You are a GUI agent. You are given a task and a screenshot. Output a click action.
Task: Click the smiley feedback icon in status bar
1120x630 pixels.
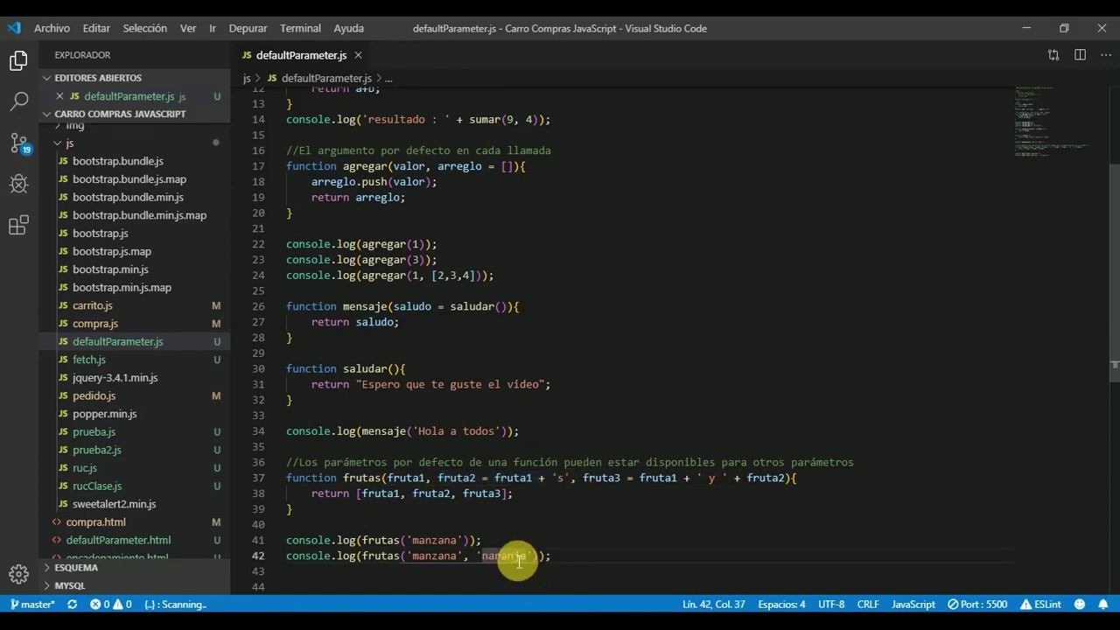click(1080, 605)
